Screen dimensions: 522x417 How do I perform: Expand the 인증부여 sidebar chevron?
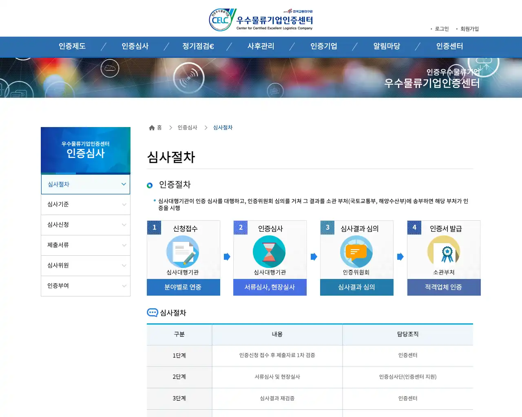pyautogui.click(x=124, y=286)
